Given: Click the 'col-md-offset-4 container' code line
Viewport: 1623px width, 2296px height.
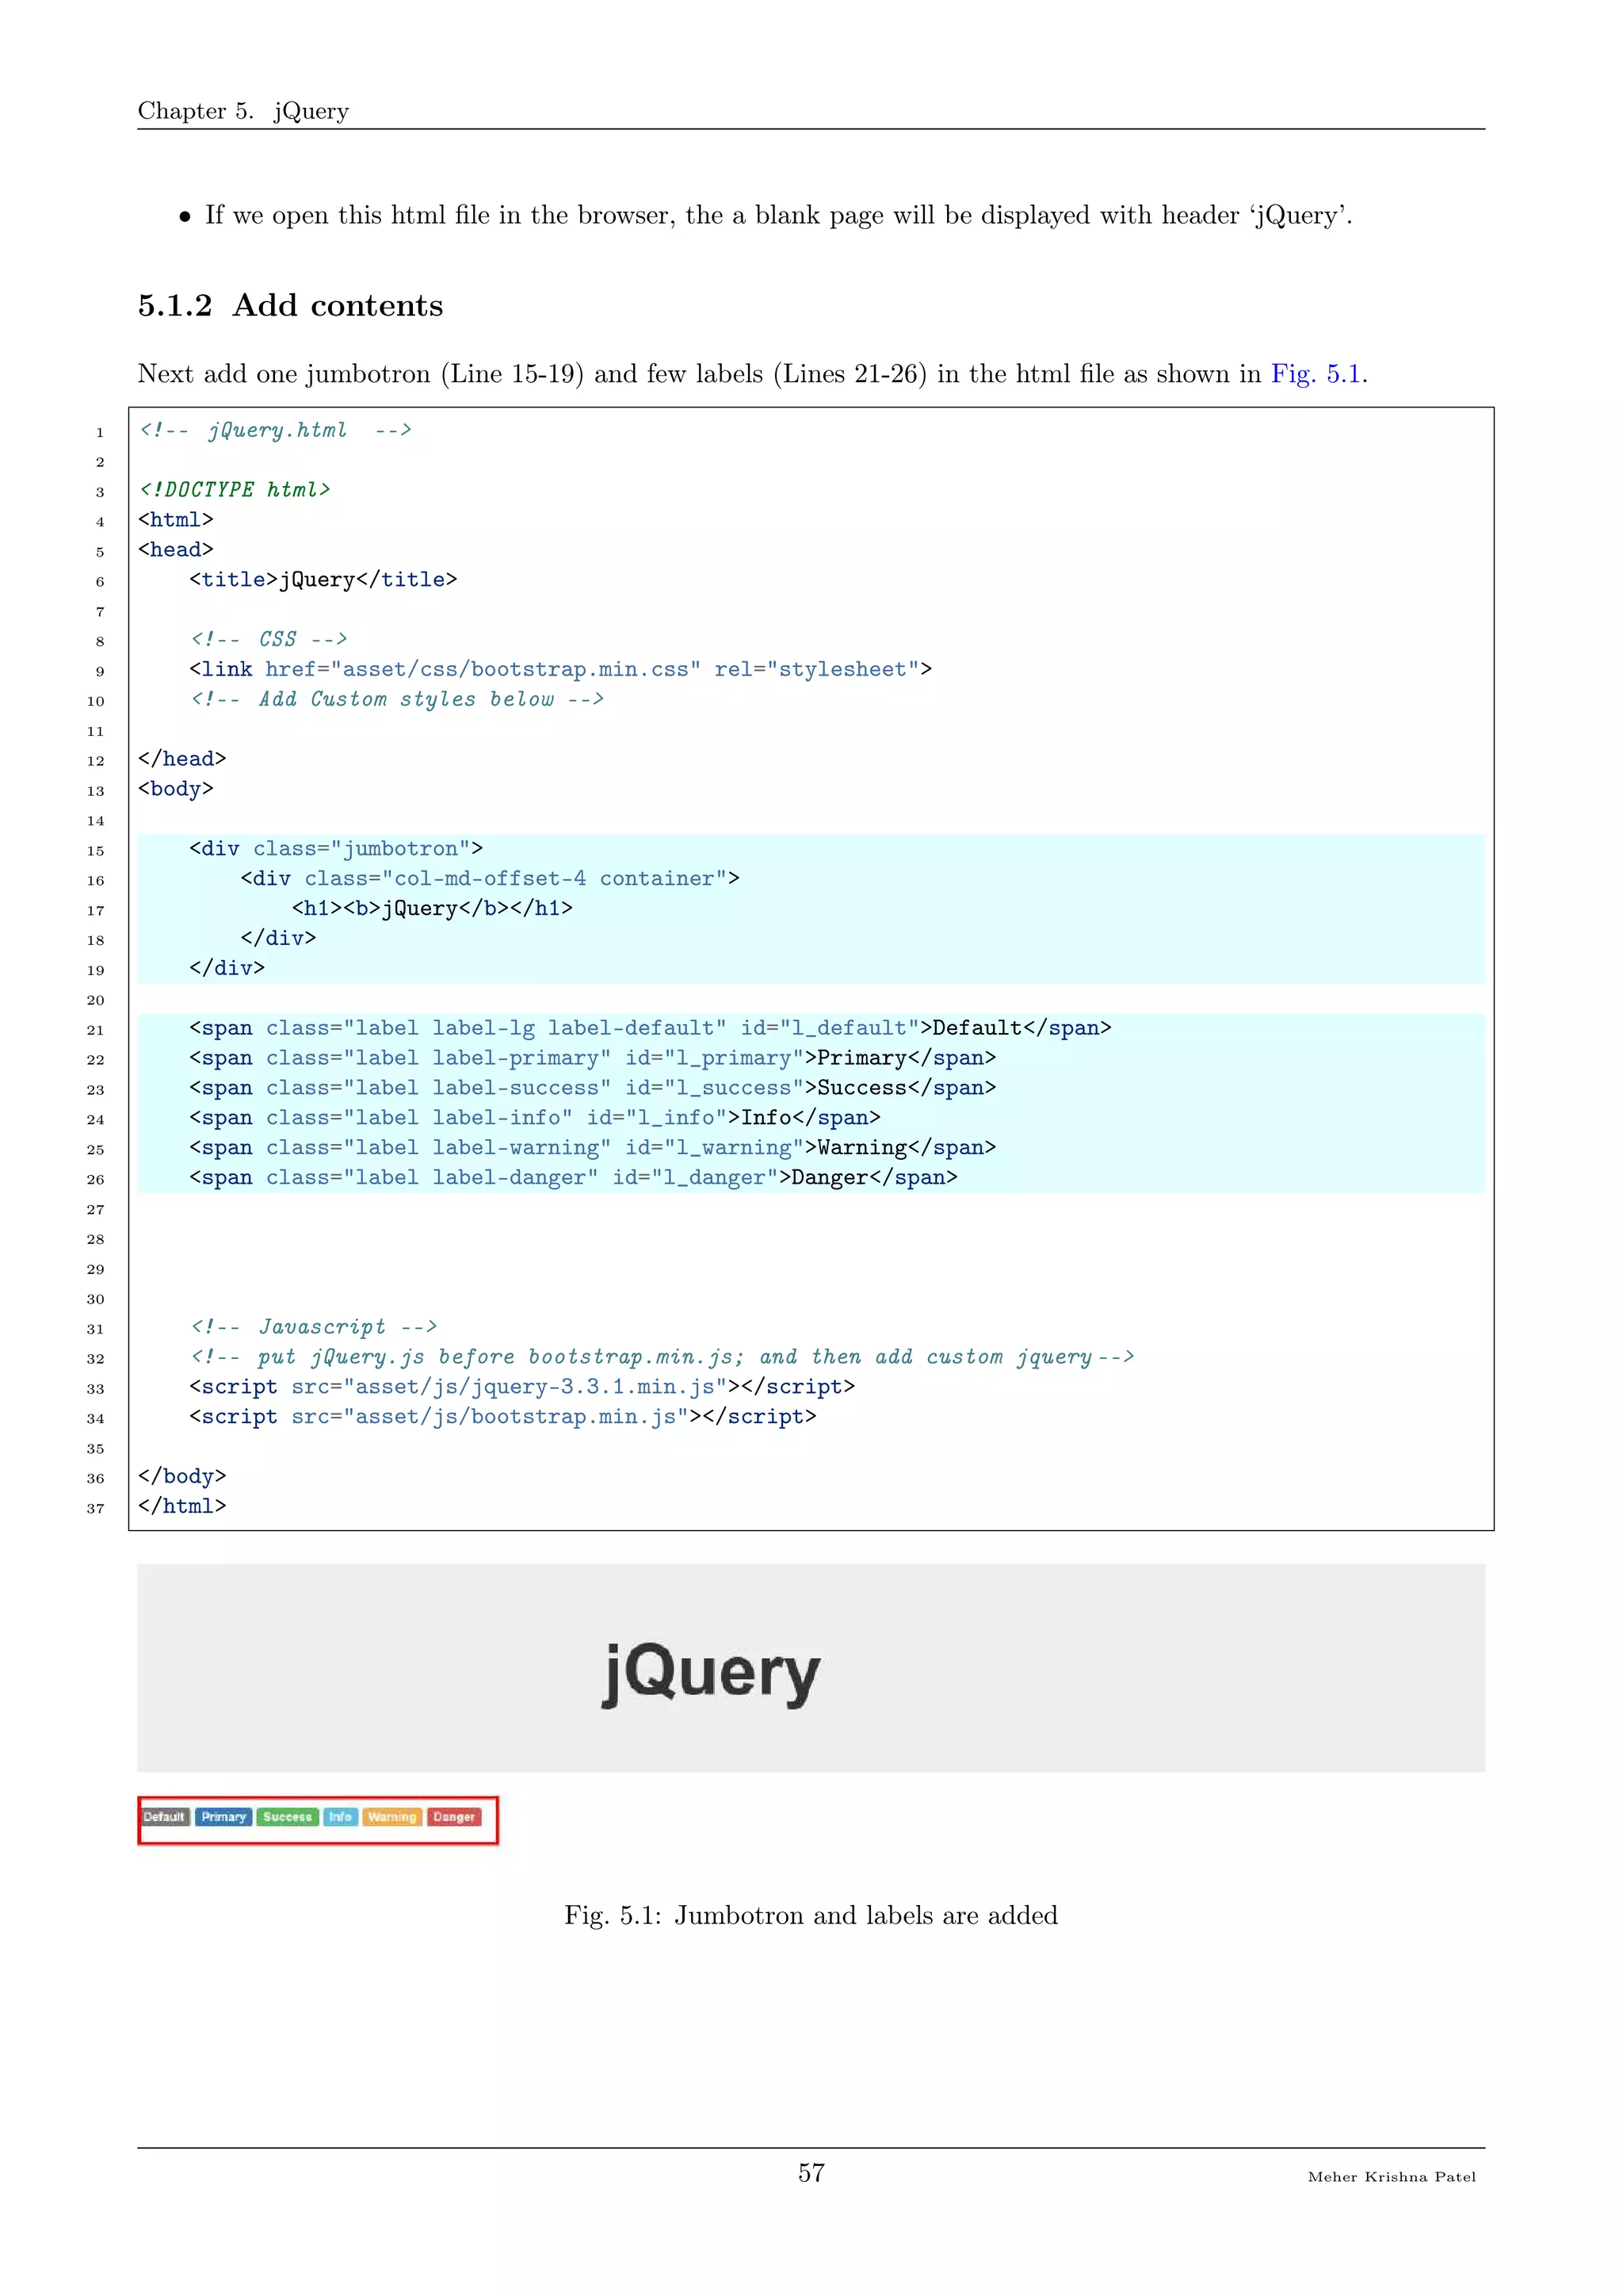Looking at the screenshot, I should (490, 879).
